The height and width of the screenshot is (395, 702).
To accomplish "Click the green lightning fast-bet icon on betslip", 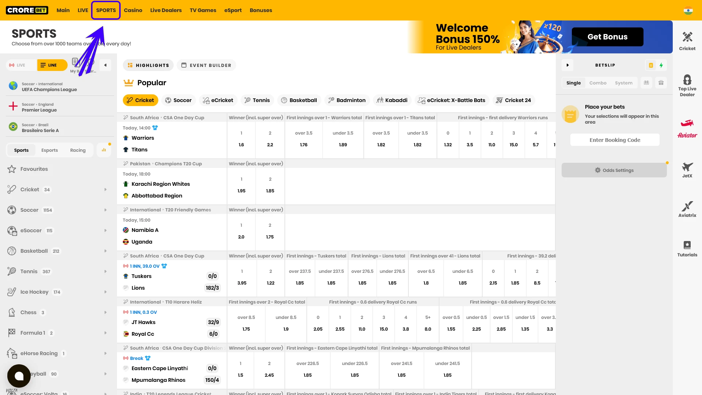I will coord(662,65).
